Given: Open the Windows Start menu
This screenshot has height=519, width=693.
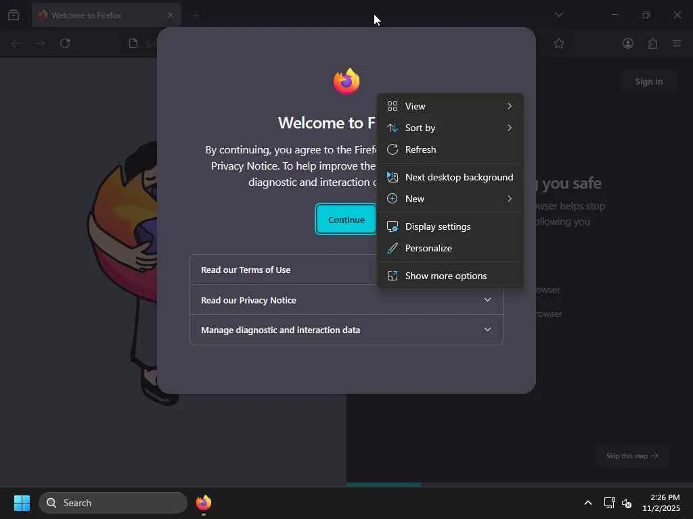Looking at the screenshot, I should coord(22,503).
